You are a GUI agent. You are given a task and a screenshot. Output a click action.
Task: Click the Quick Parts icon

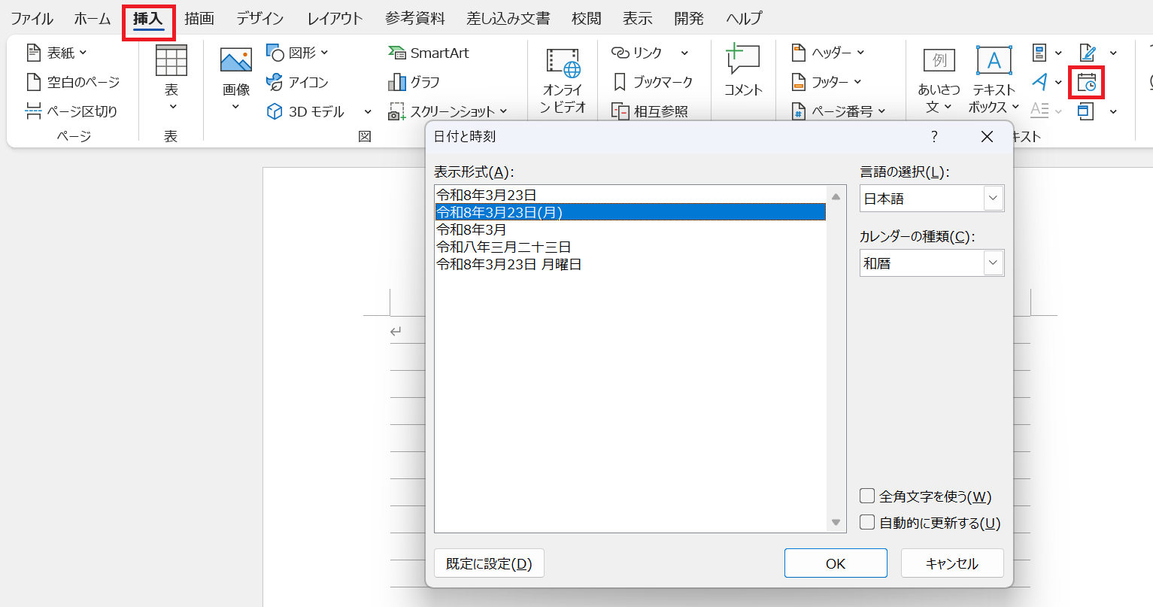[1039, 53]
